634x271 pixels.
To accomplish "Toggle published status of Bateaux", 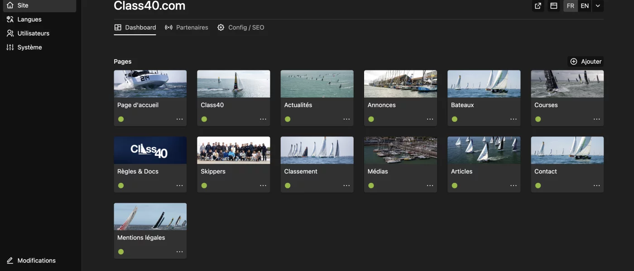I will click(454, 119).
